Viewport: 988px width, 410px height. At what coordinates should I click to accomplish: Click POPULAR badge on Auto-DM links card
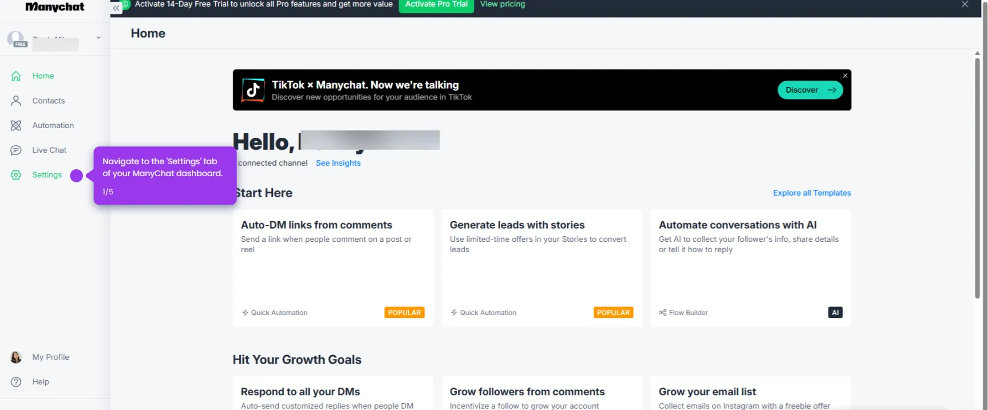coord(404,313)
